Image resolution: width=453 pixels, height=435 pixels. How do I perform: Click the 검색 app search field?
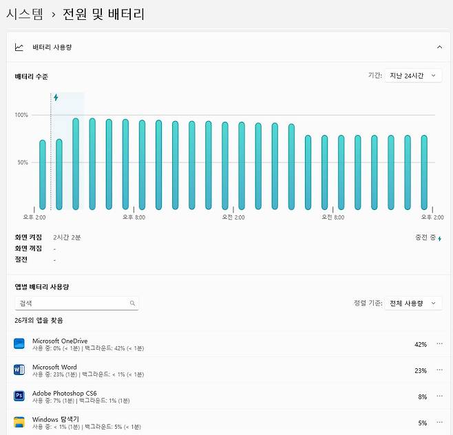(x=72, y=303)
